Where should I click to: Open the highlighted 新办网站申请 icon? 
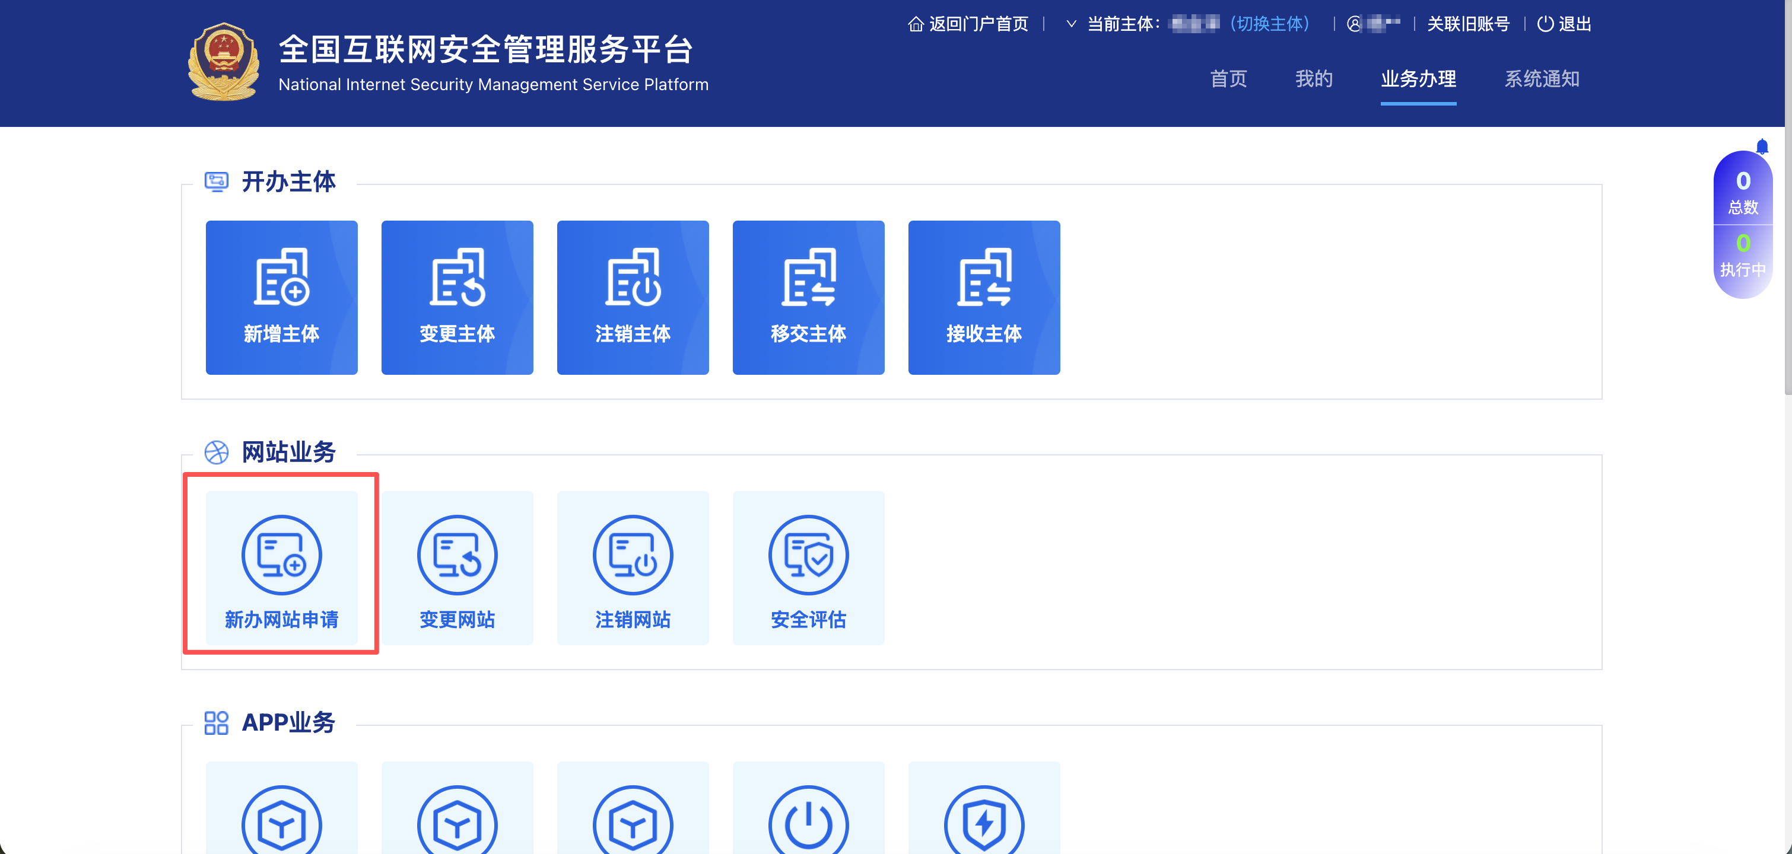(x=281, y=568)
